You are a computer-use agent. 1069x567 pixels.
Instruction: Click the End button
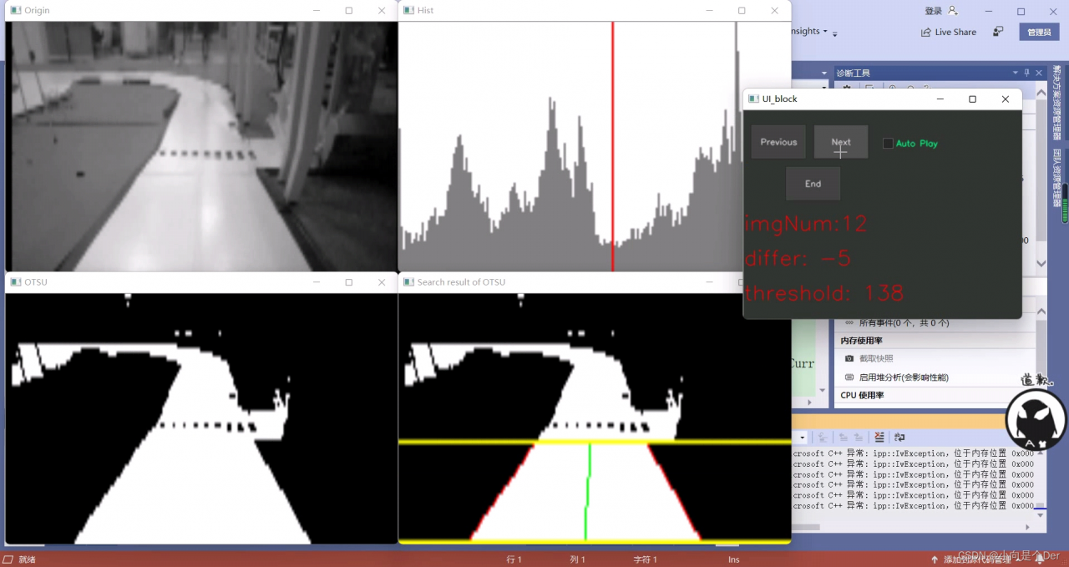[x=813, y=184]
